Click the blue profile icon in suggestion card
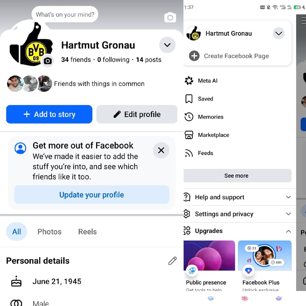 click(x=20, y=148)
